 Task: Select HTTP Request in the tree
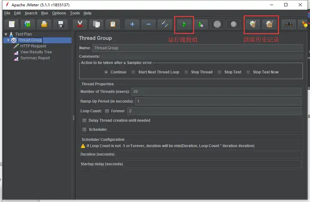33,46
